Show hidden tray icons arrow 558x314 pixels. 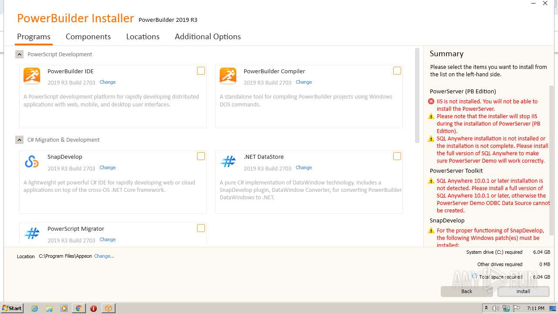point(486,308)
